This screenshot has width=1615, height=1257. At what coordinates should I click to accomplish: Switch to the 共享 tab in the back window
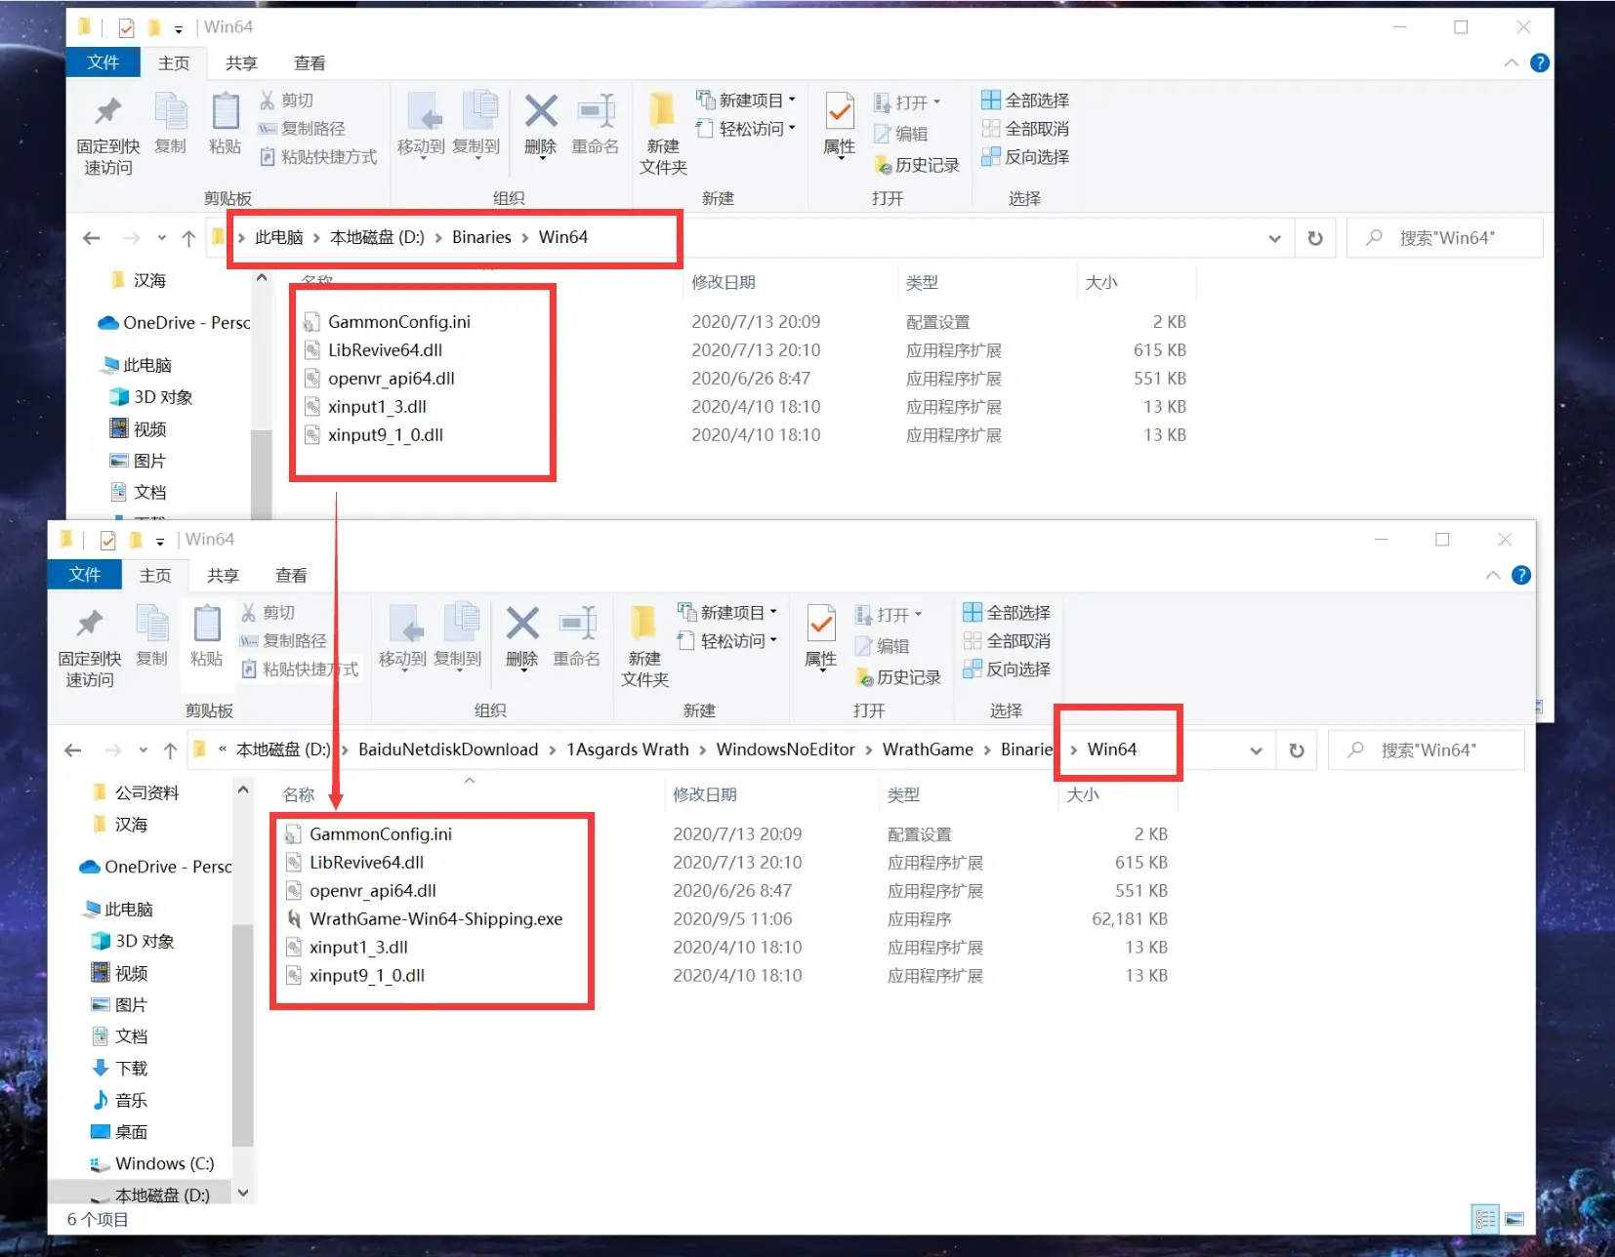pyautogui.click(x=241, y=63)
